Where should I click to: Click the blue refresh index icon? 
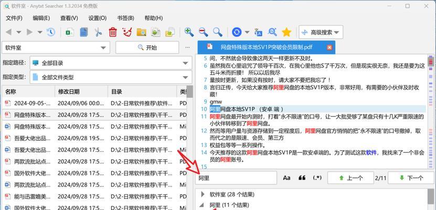(237, 32)
